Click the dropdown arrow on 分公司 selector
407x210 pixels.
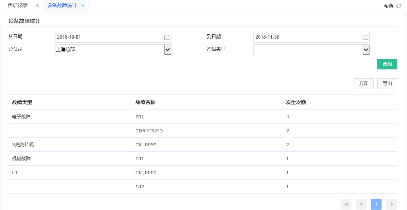tap(167, 49)
